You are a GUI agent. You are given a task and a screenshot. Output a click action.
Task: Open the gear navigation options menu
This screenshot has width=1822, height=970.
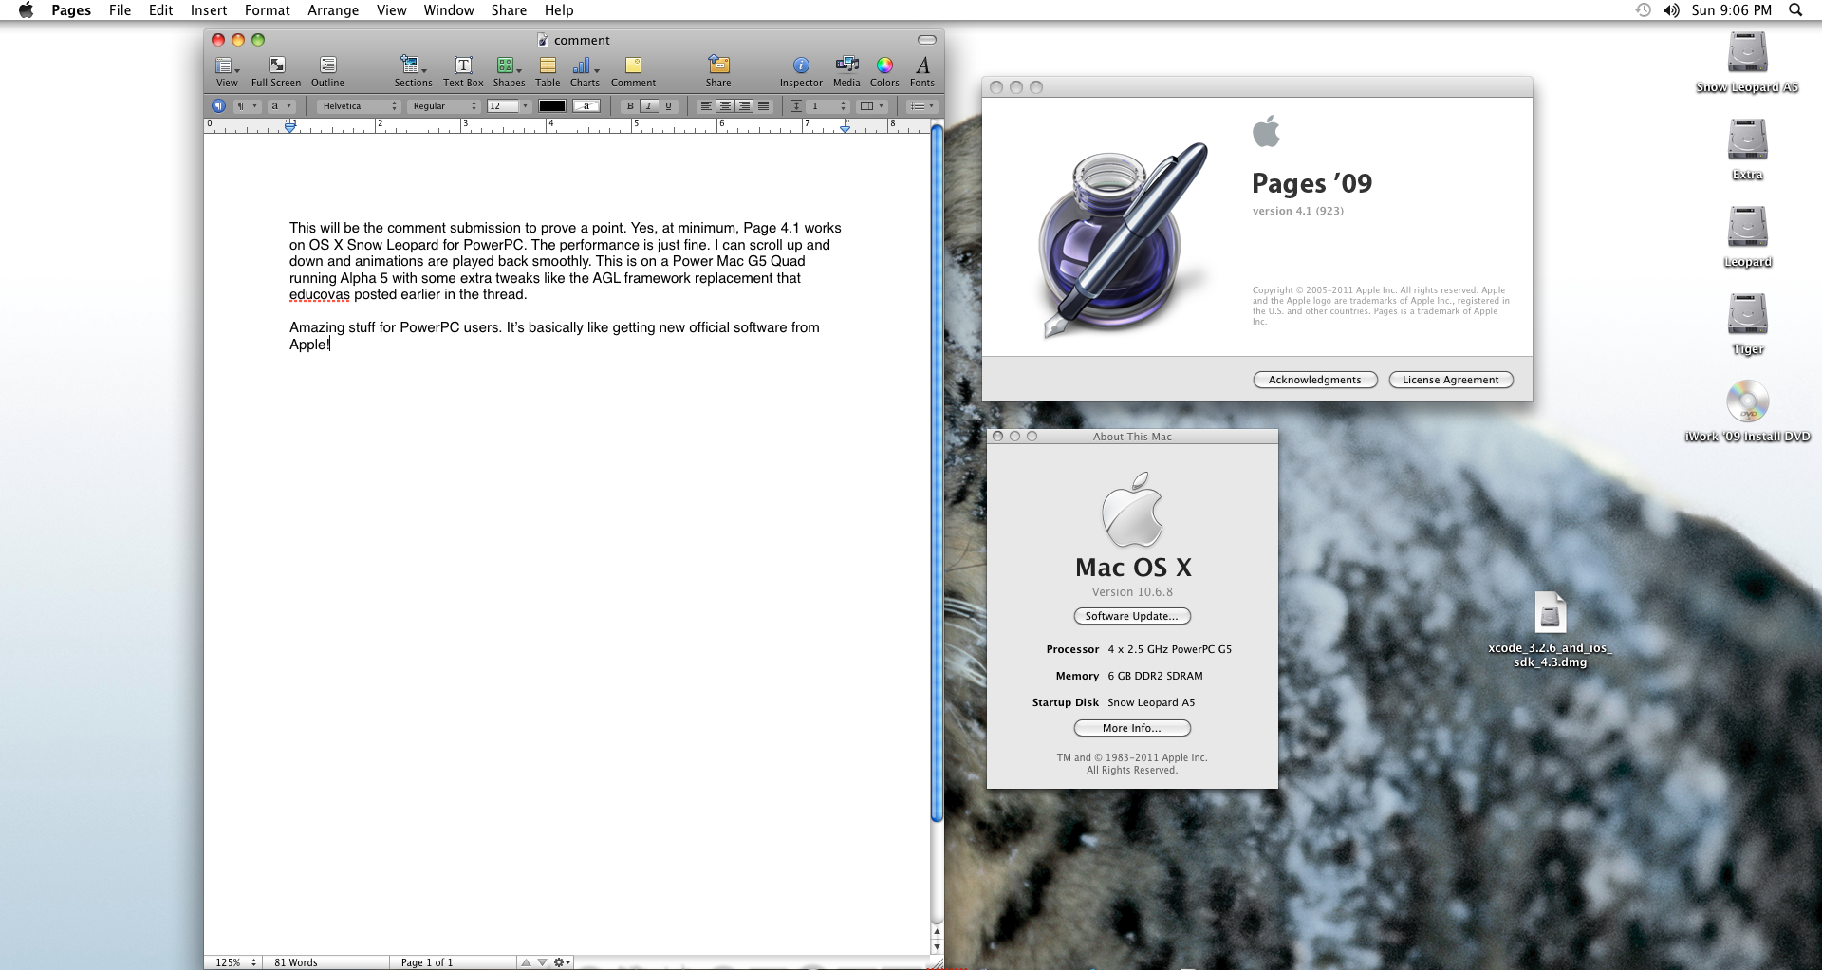click(x=562, y=962)
